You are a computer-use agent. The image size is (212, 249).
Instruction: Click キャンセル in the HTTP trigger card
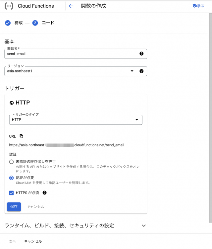point(35,207)
